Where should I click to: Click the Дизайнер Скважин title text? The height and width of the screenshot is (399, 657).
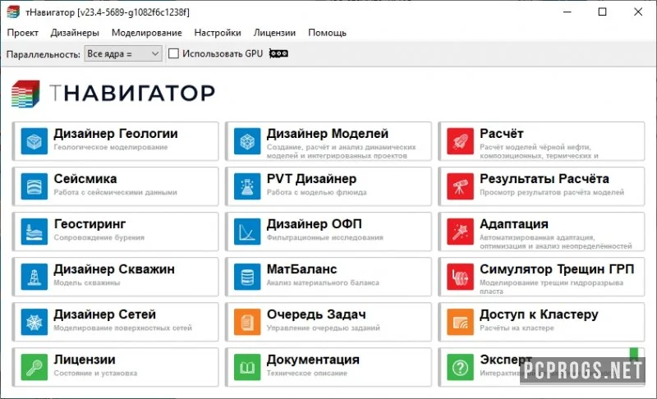click(114, 269)
